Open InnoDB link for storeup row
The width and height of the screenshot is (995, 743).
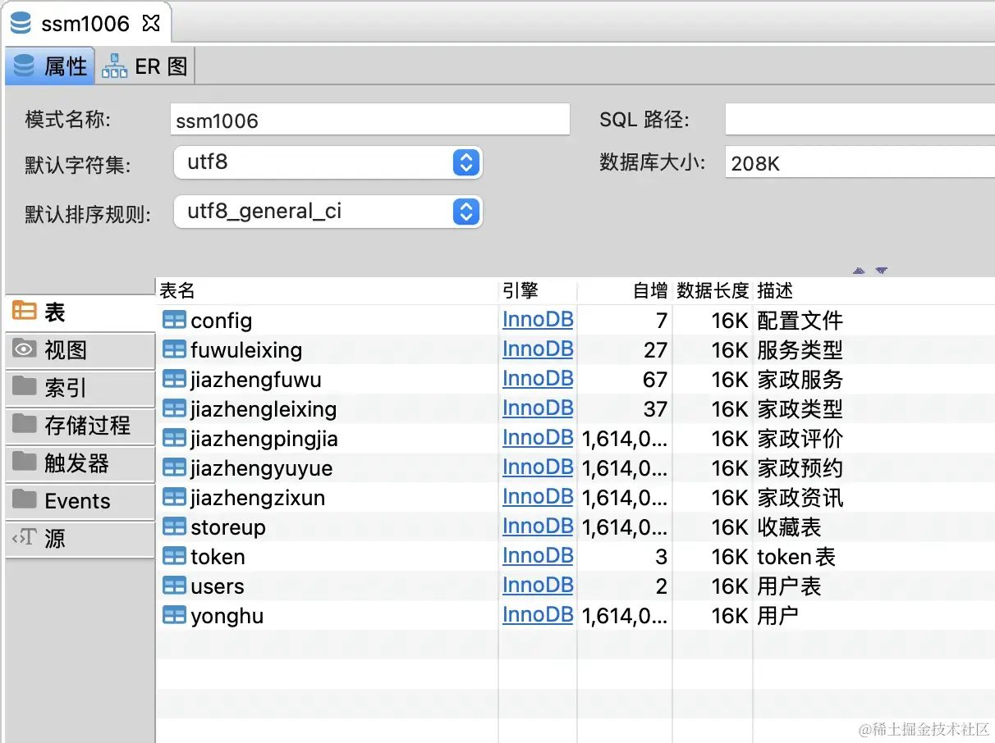[x=538, y=526]
